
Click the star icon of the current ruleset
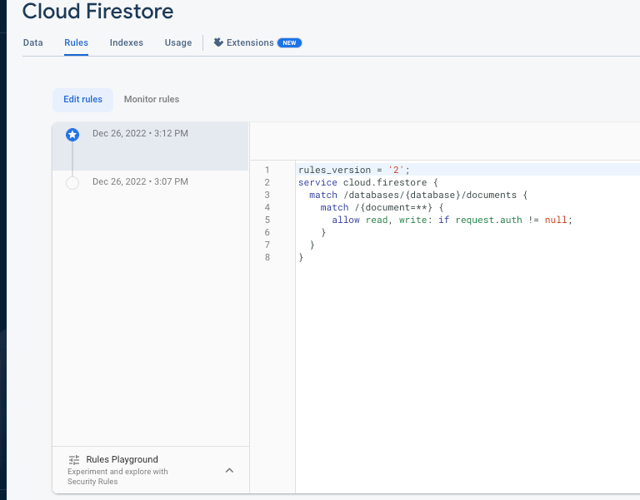(x=72, y=135)
